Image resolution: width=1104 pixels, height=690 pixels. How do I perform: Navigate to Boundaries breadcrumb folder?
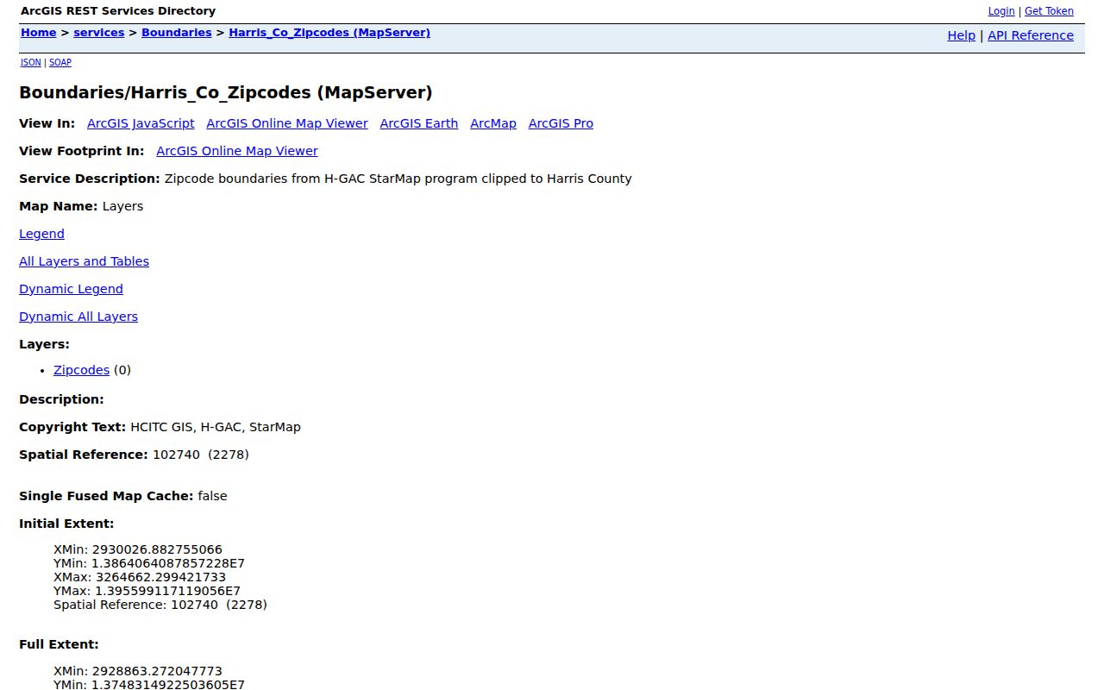tap(176, 33)
